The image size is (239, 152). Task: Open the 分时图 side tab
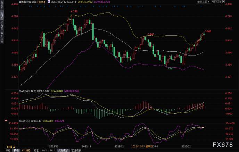click(2, 6)
